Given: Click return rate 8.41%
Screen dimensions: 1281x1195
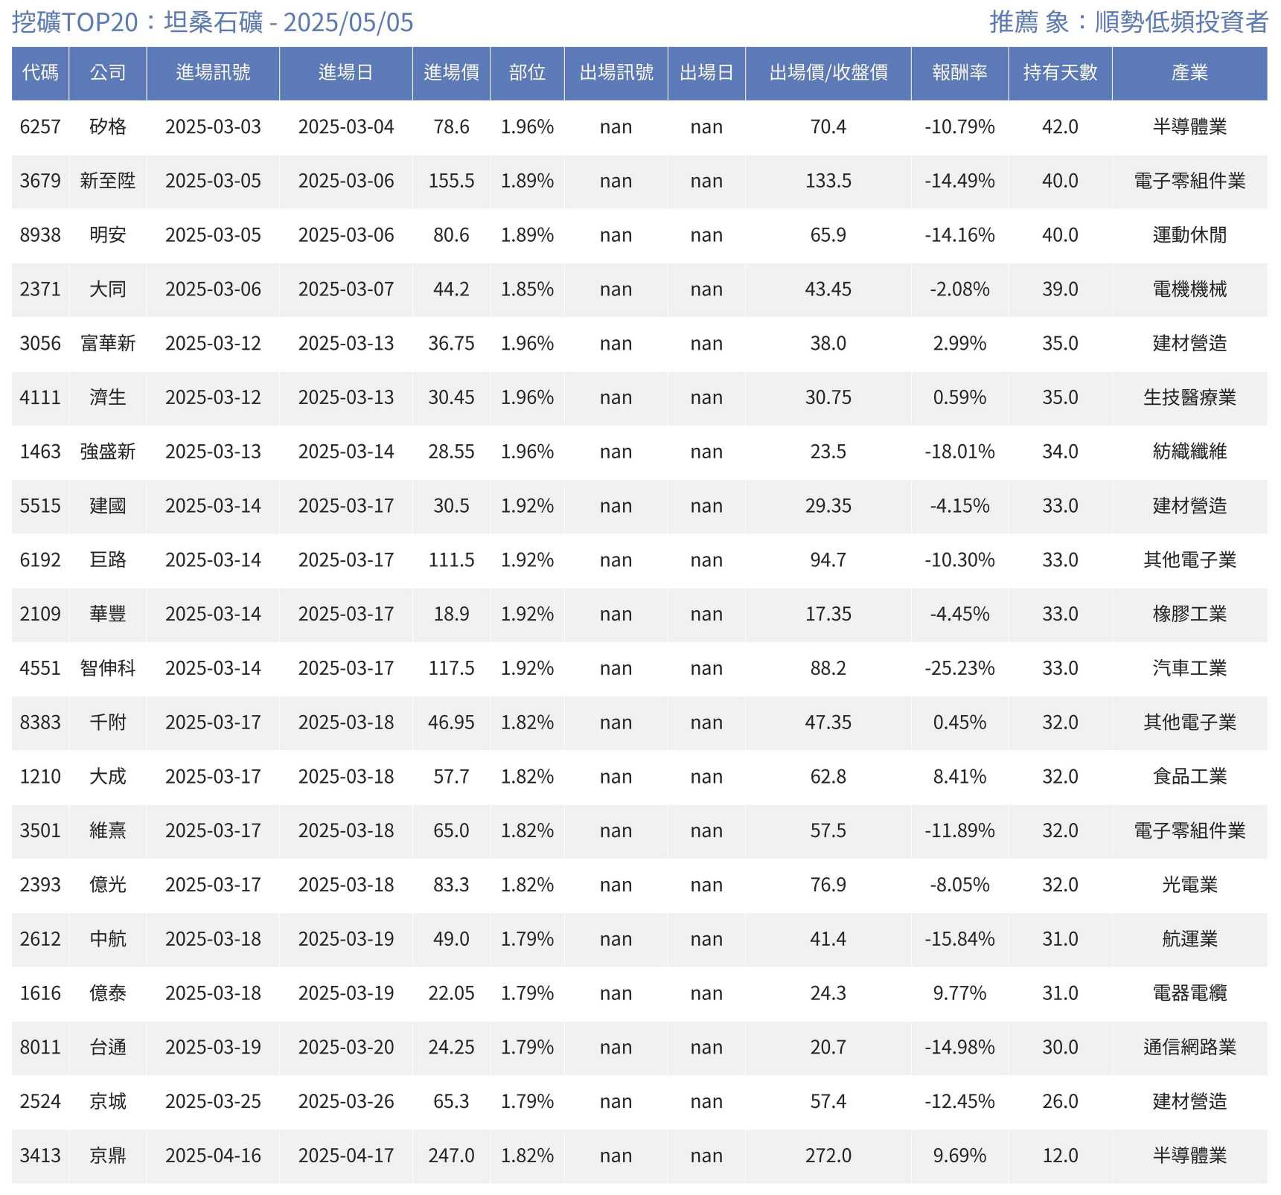Looking at the screenshot, I should coord(960,778).
